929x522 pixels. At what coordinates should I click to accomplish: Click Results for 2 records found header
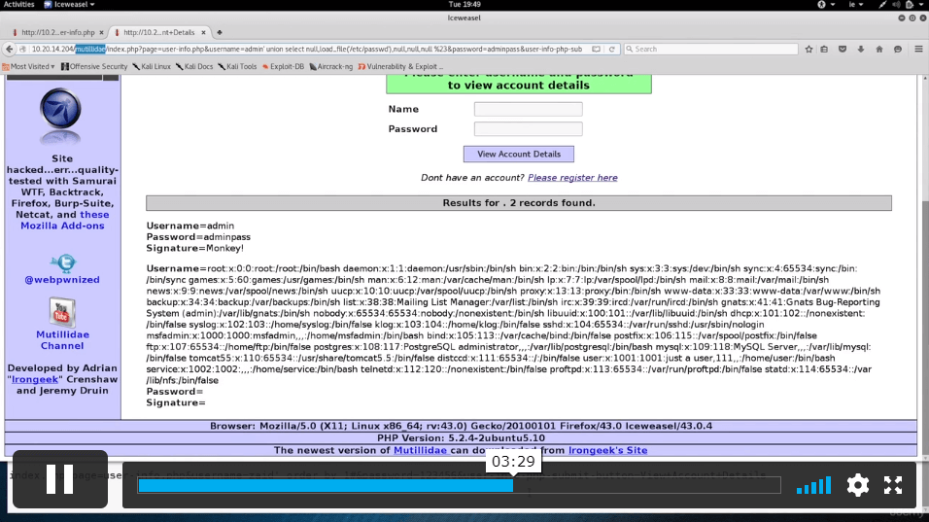pyautogui.click(x=518, y=203)
